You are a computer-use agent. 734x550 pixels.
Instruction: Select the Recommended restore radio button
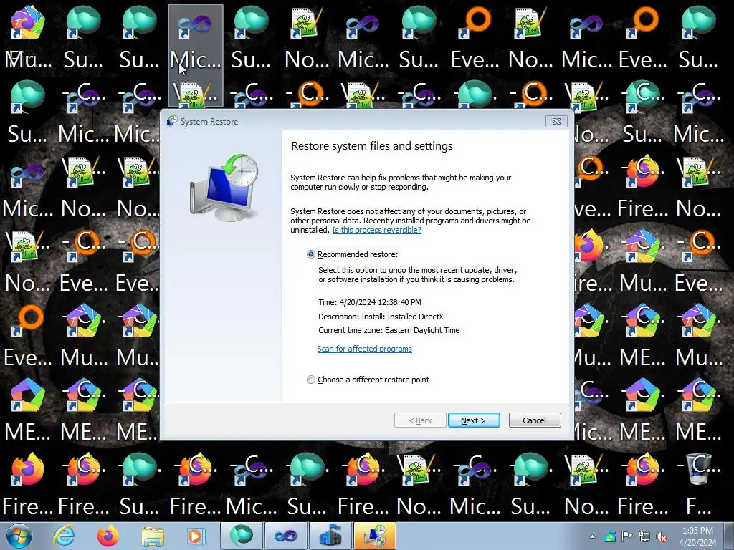(311, 254)
